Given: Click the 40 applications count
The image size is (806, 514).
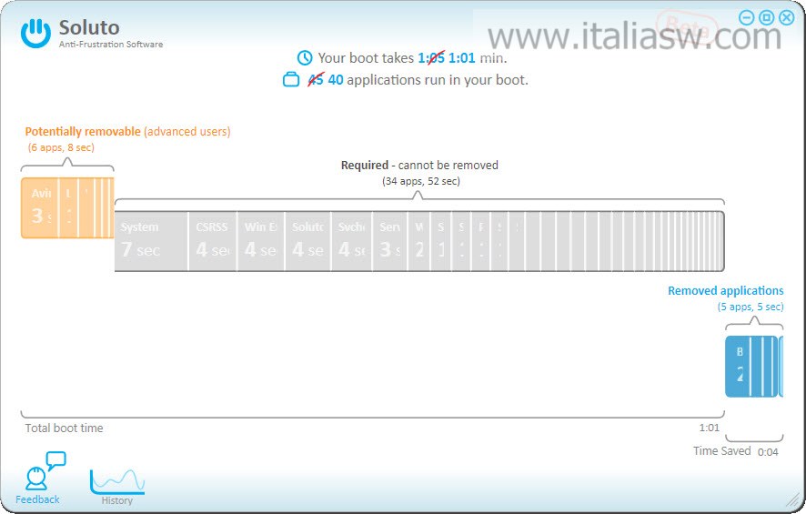Looking at the screenshot, I should click(x=336, y=80).
